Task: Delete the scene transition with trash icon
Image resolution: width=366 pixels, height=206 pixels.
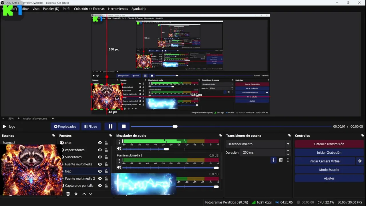Action: pyautogui.click(x=281, y=160)
